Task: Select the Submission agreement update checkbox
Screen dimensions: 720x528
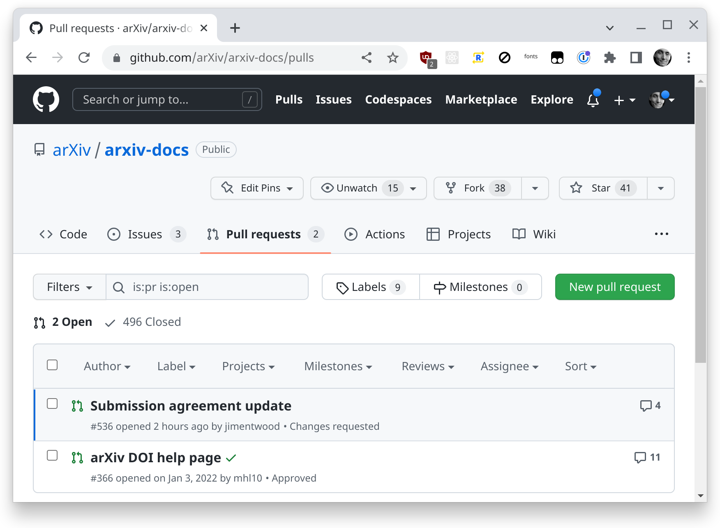Action: point(52,403)
